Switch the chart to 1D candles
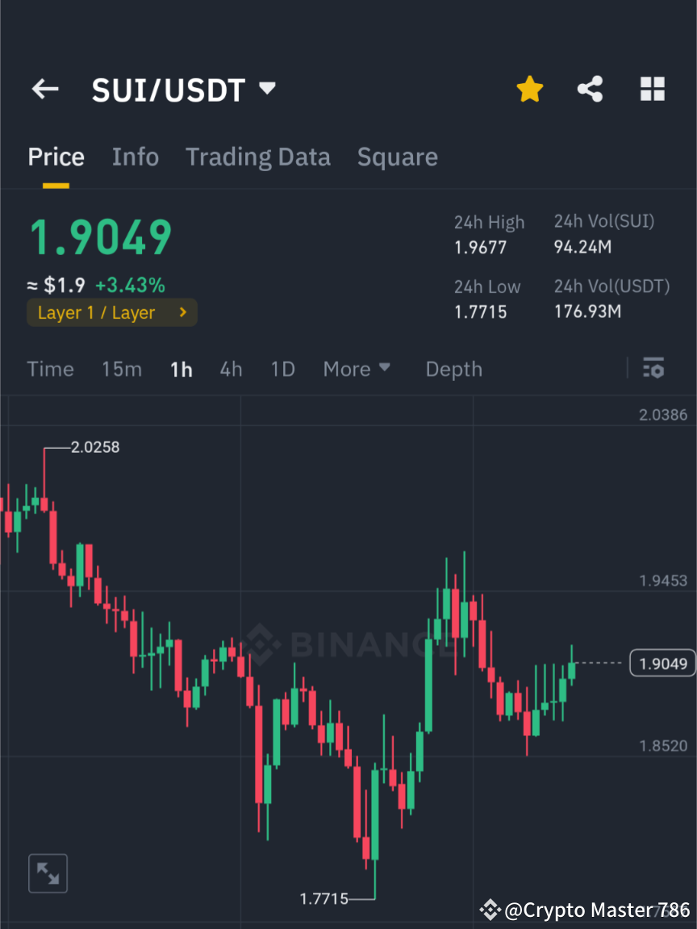This screenshot has height=929, width=697. (282, 368)
